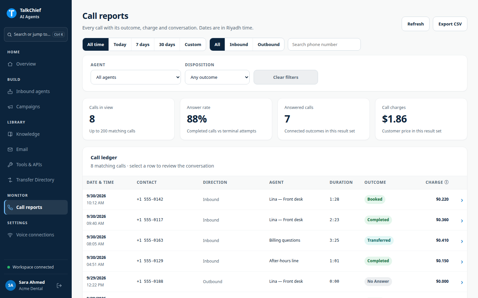The height and width of the screenshot is (298, 478).
Task: Click the Billing questions agent cell
Action: (285, 240)
